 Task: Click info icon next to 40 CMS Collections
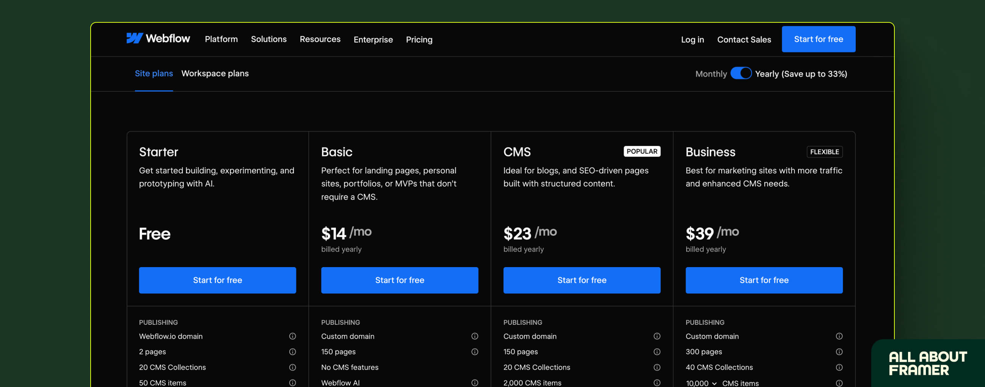coord(840,368)
